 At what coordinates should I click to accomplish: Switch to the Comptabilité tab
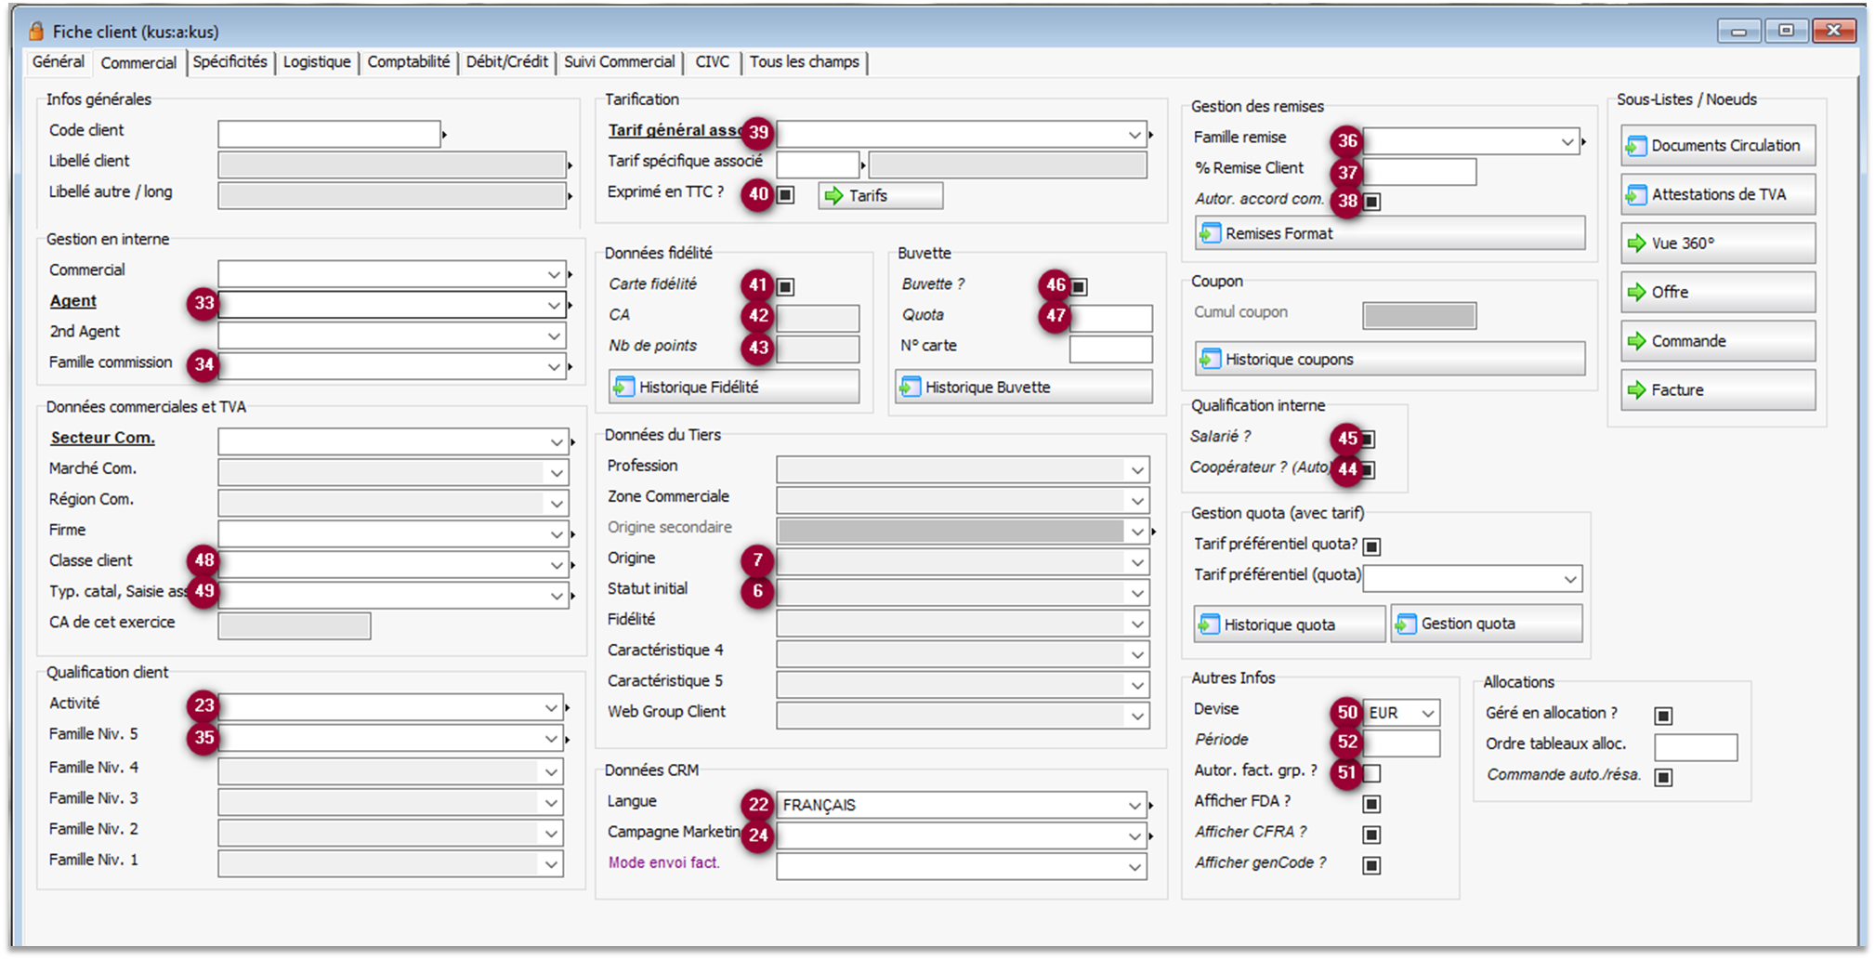(x=408, y=62)
